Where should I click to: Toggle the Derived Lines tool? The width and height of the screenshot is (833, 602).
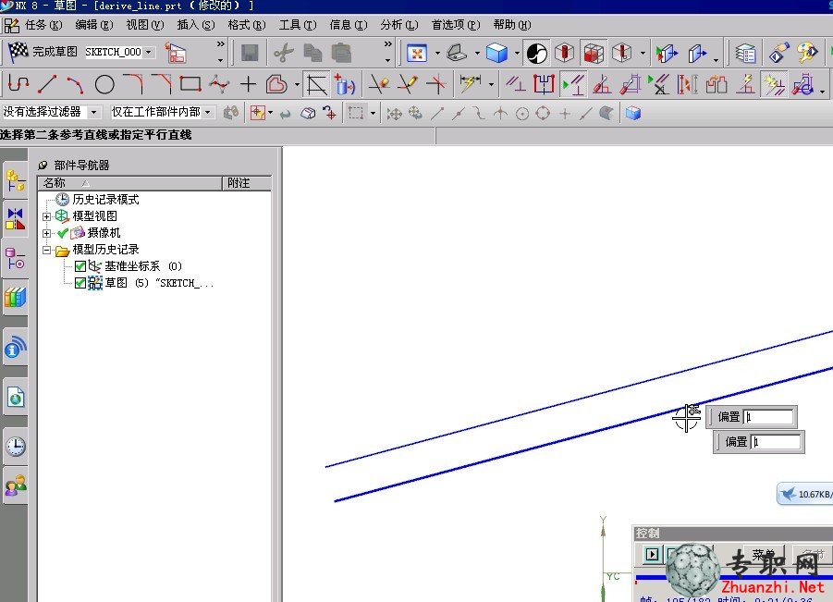316,84
